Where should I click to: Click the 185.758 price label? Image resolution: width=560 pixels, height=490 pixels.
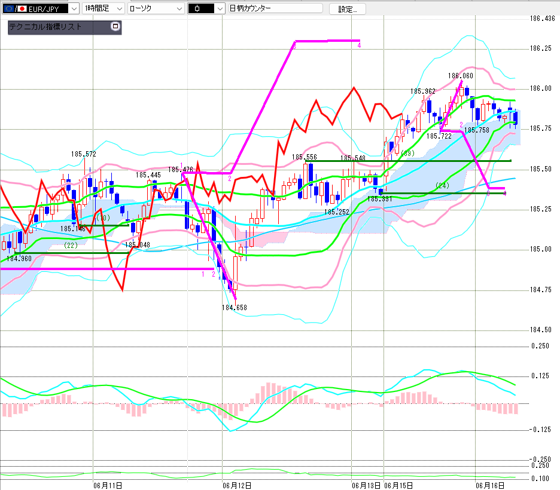coord(477,130)
